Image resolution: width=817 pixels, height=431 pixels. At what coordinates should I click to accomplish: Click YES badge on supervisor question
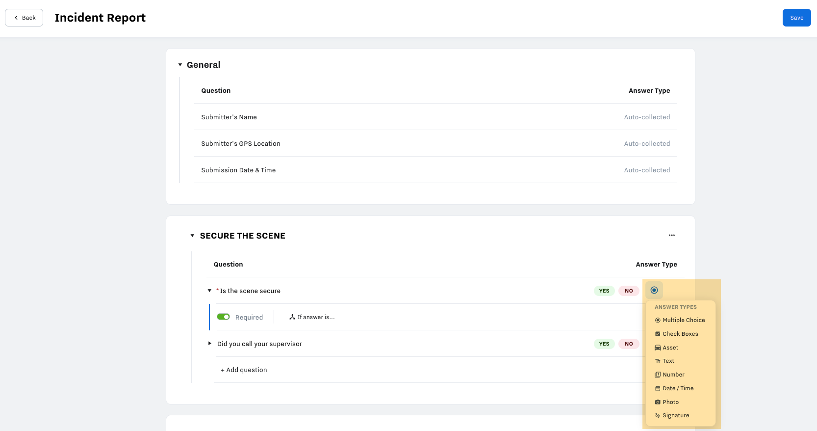click(604, 344)
